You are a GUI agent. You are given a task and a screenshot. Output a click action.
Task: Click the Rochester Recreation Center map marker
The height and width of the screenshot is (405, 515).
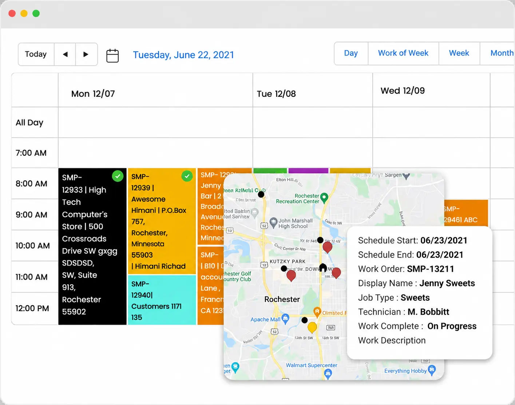click(x=324, y=197)
